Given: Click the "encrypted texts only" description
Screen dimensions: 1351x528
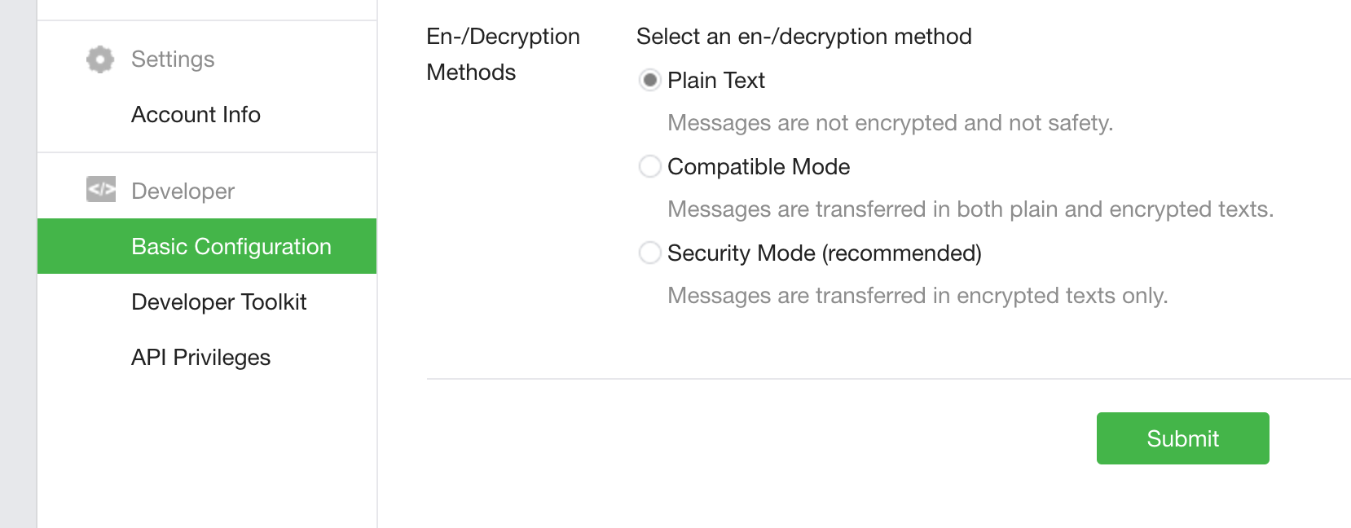Looking at the screenshot, I should click(918, 296).
